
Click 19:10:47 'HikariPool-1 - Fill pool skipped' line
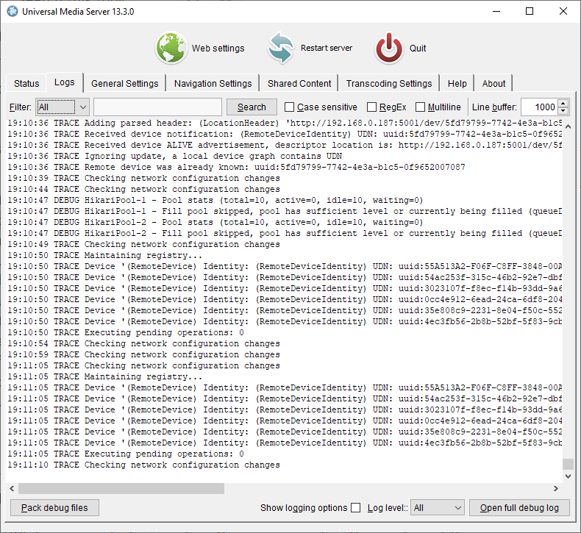(x=285, y=211)
